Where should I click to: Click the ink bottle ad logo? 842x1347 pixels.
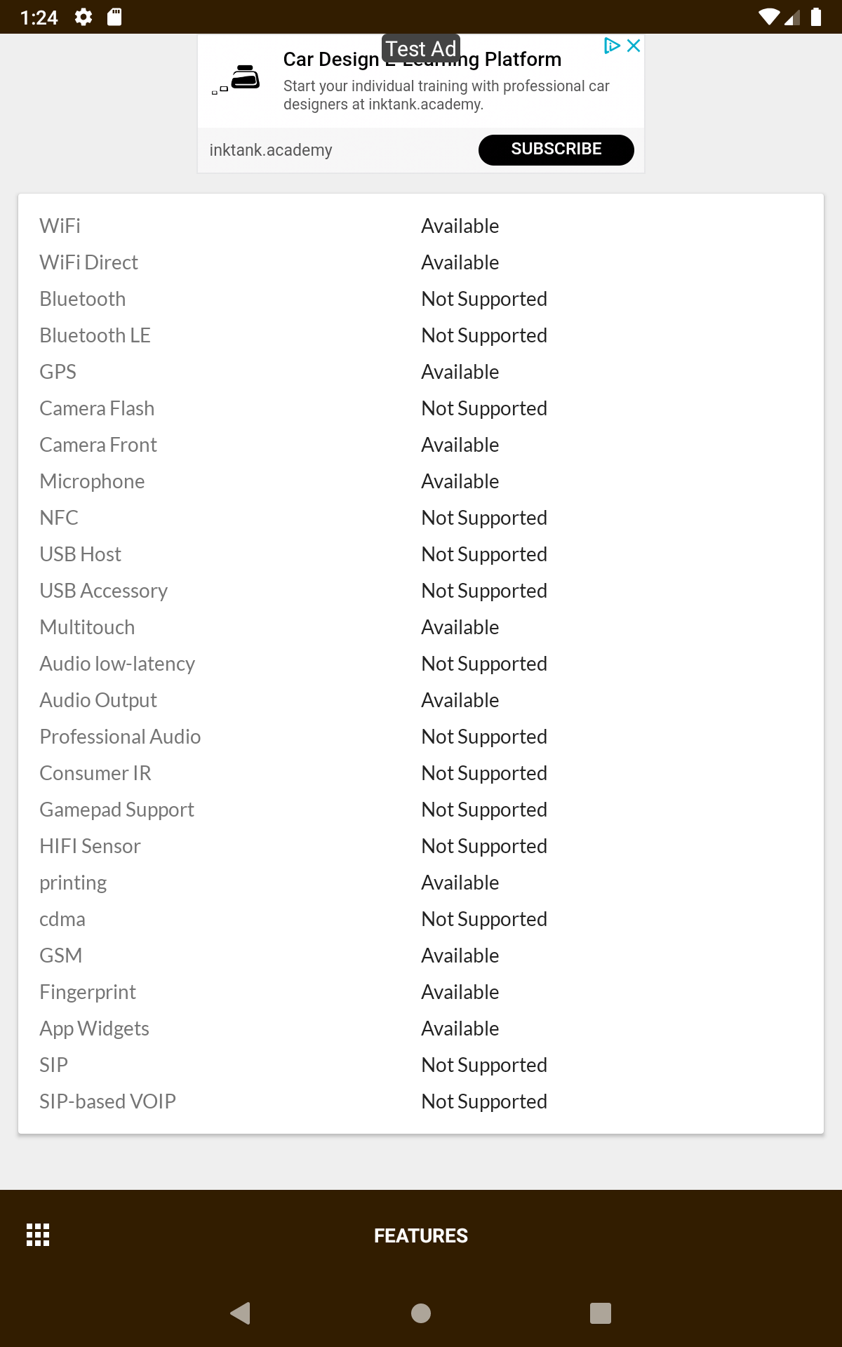click(x=237, y=79)
